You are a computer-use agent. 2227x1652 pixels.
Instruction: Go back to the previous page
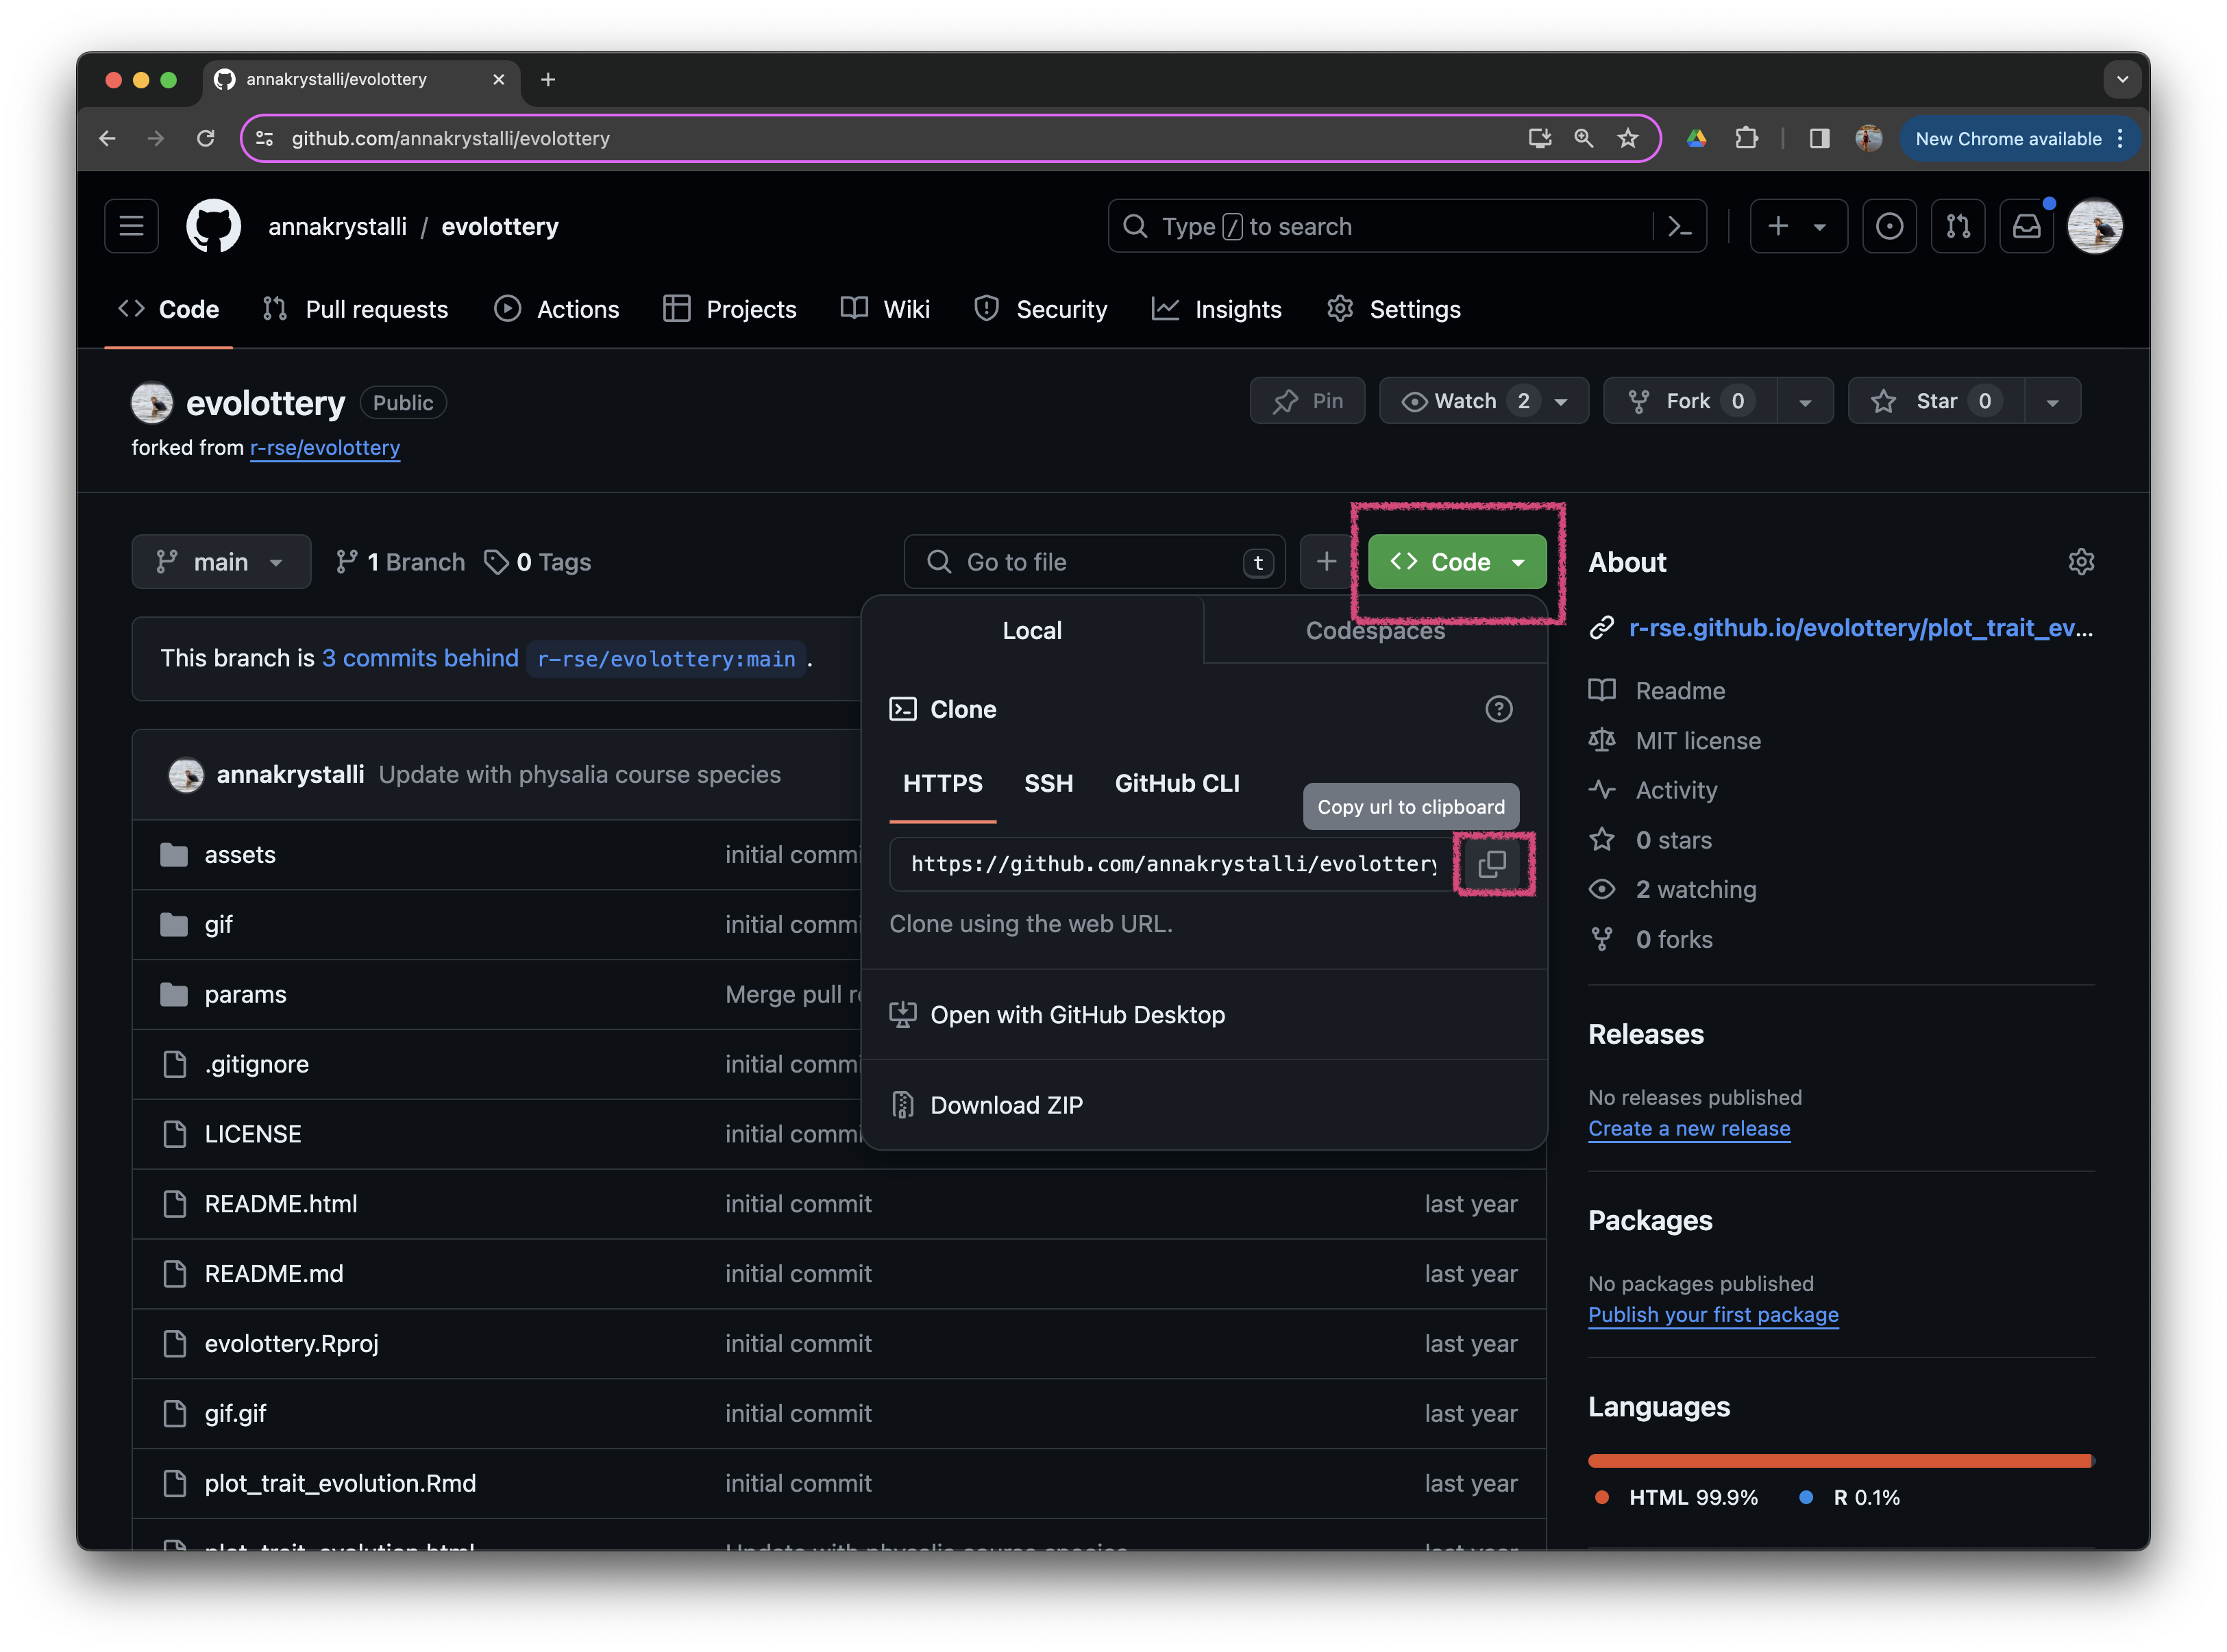(x=108, y=138)
